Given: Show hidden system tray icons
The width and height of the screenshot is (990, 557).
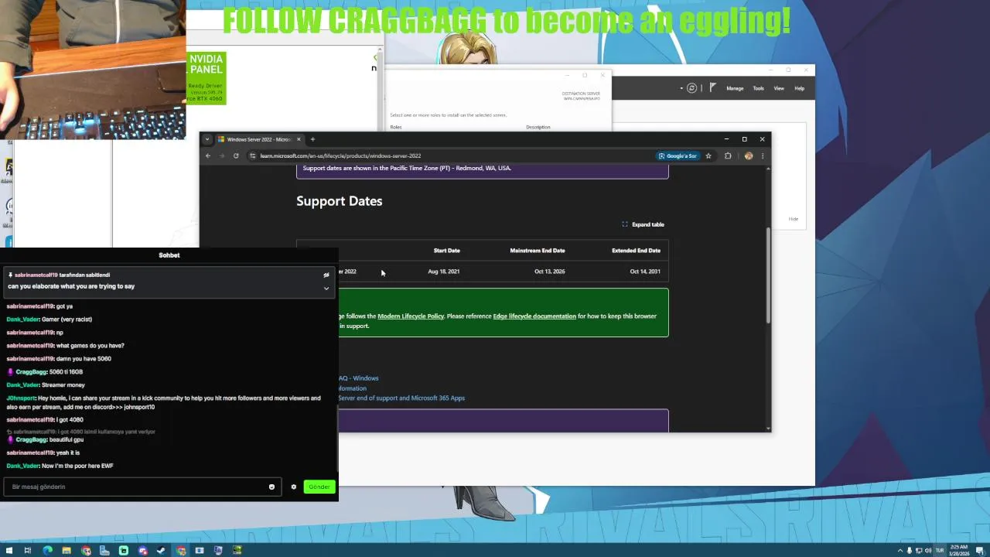Looking at the screenshot, I should pos(900,551).
